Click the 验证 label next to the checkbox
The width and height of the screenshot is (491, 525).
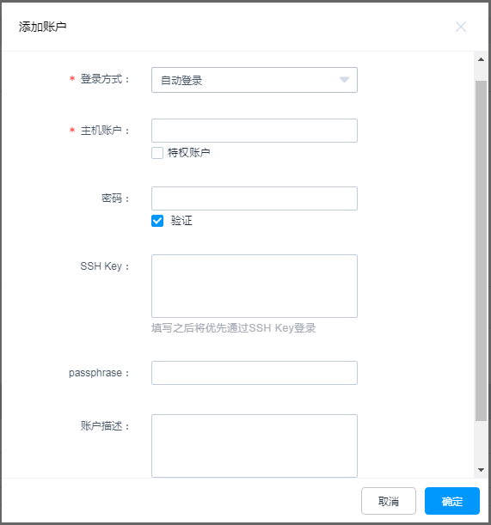click(181, 221)
